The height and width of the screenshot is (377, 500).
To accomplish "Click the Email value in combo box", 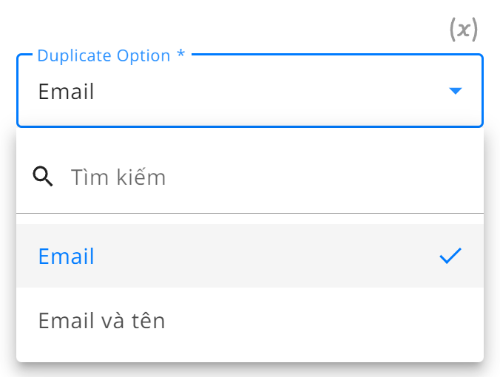I will click(x=66, y=92).
